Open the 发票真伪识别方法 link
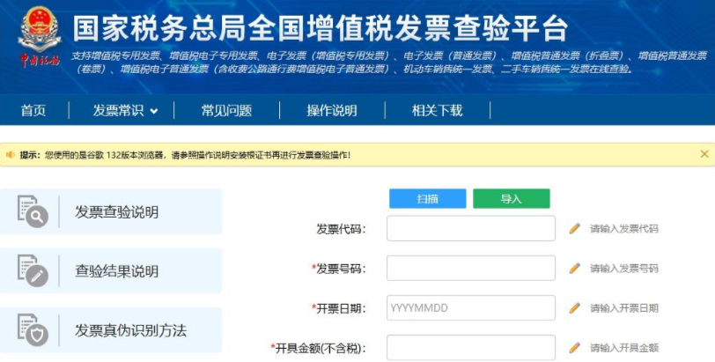 [130, 330]
